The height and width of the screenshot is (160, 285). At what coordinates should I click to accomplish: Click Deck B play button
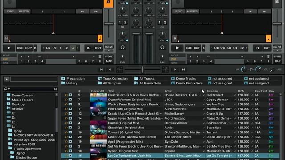click(177, 48)
